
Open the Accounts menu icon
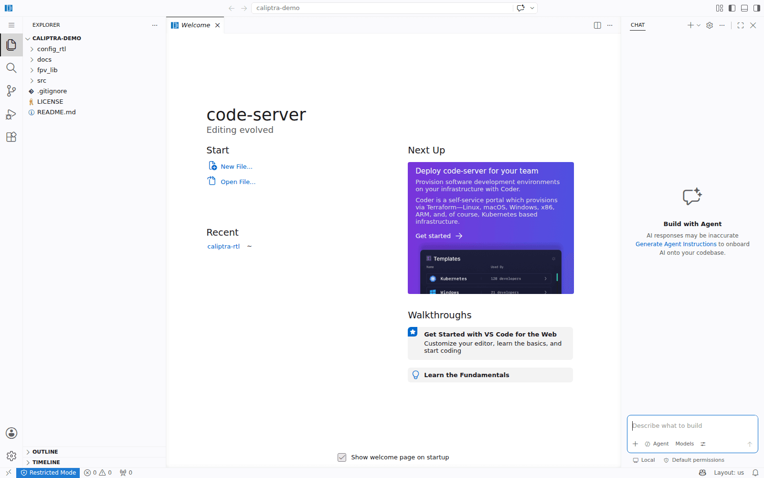pyautogui.click(x=11, y=433)
